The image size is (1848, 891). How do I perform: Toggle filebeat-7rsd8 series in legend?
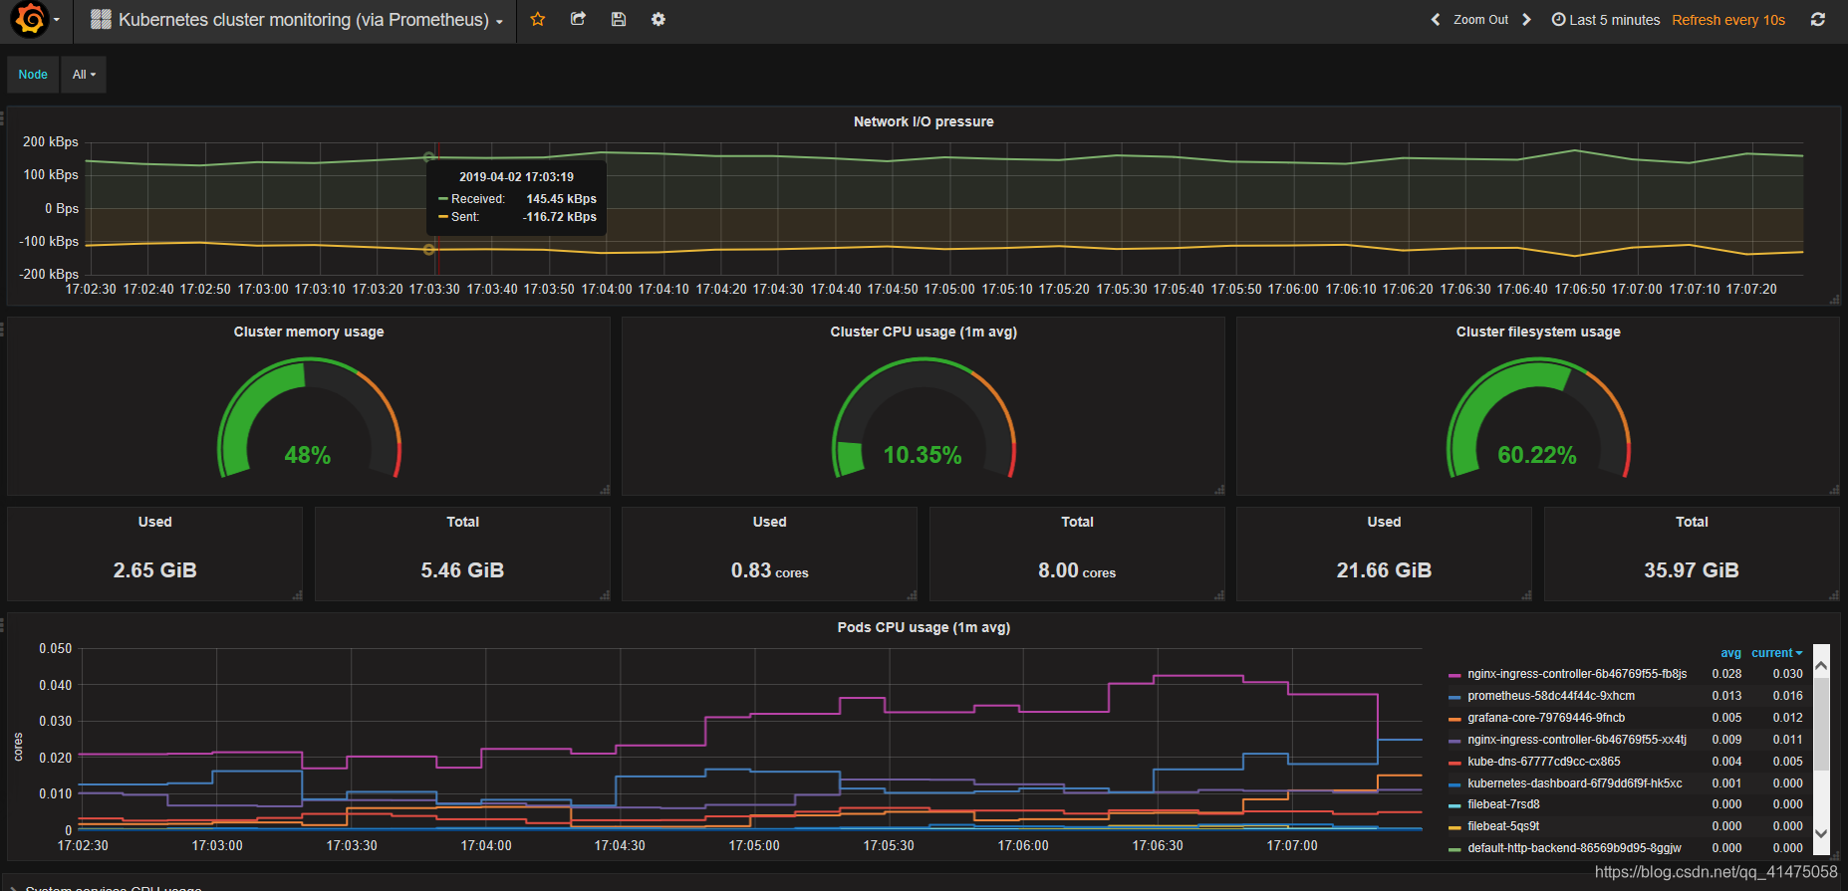click(1503, 804)
